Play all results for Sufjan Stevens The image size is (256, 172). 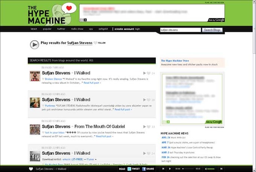35,45
